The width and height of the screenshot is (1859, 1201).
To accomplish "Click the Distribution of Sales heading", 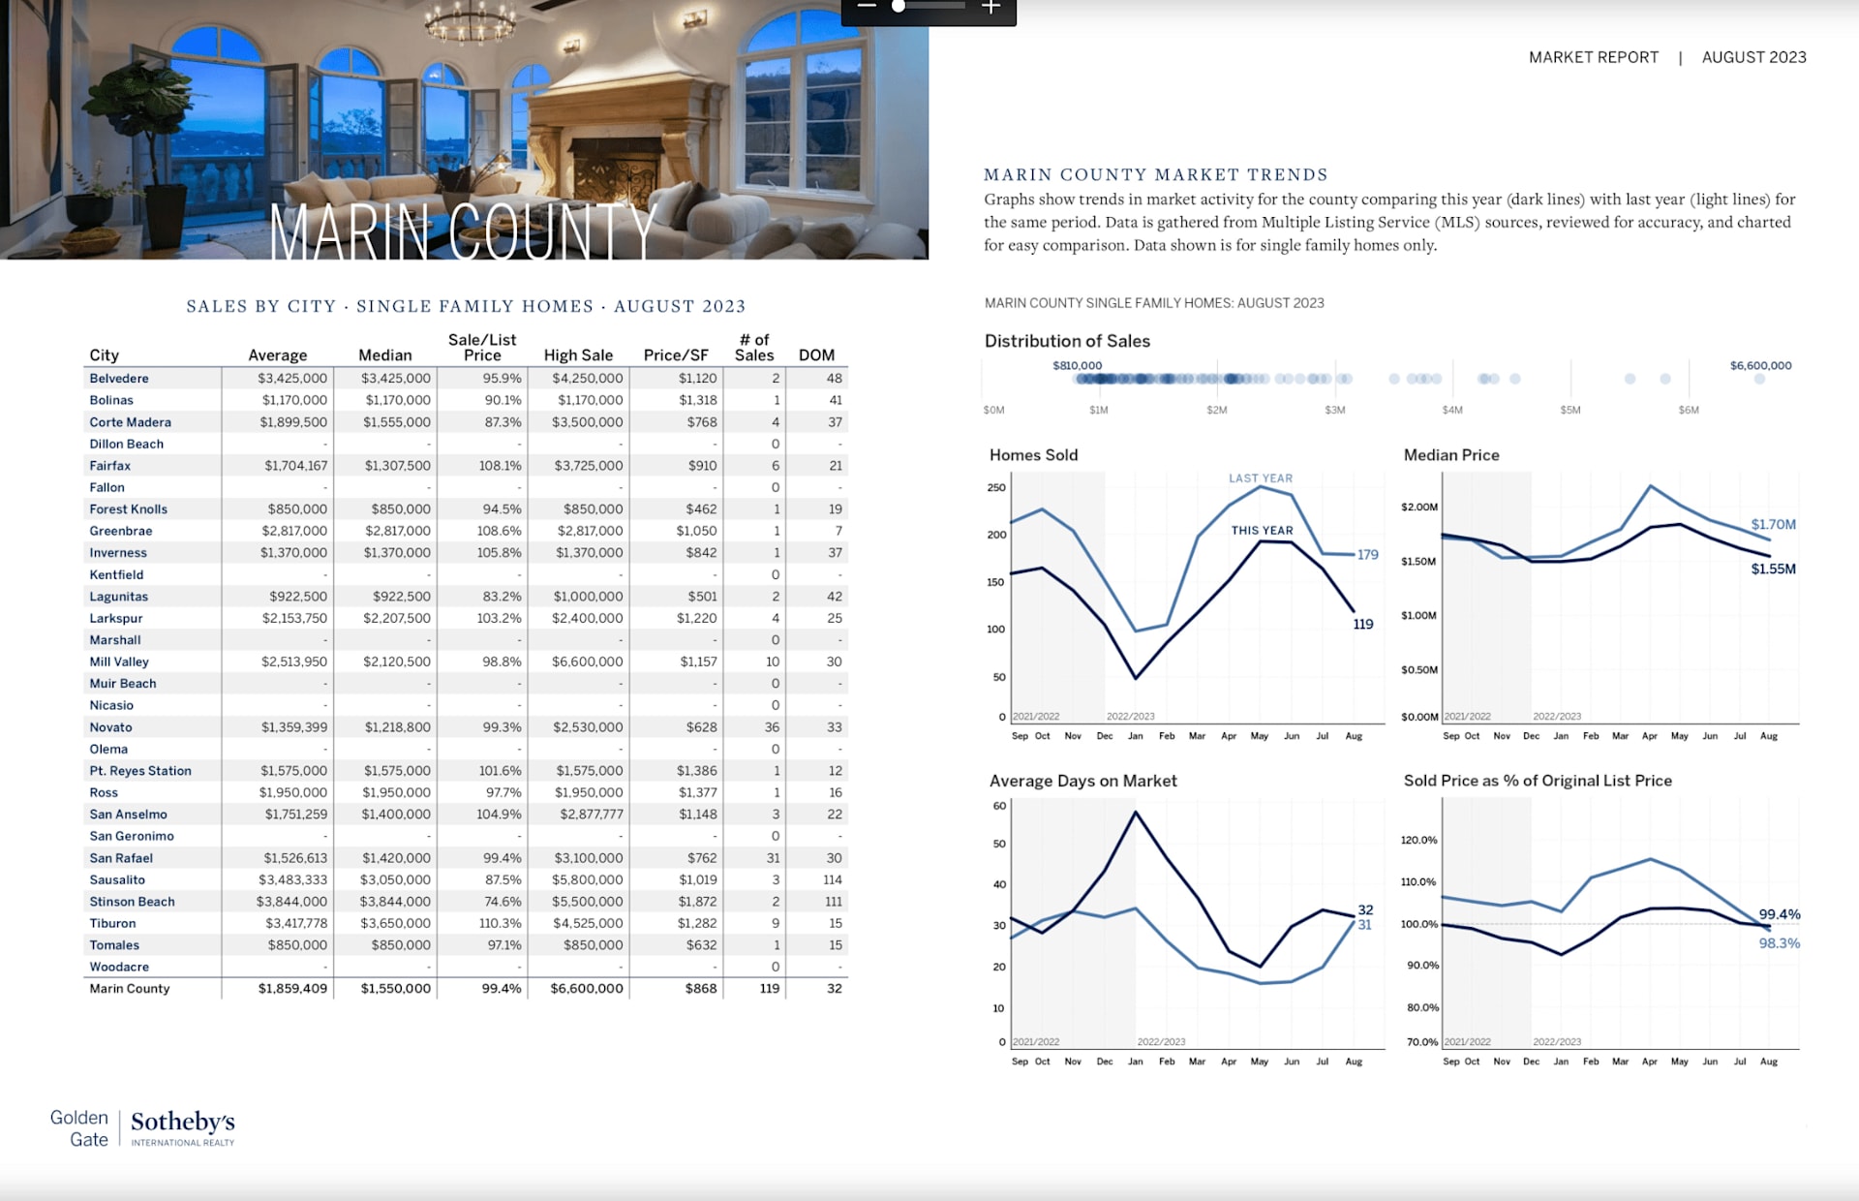I will click(x=1067, y=341).
